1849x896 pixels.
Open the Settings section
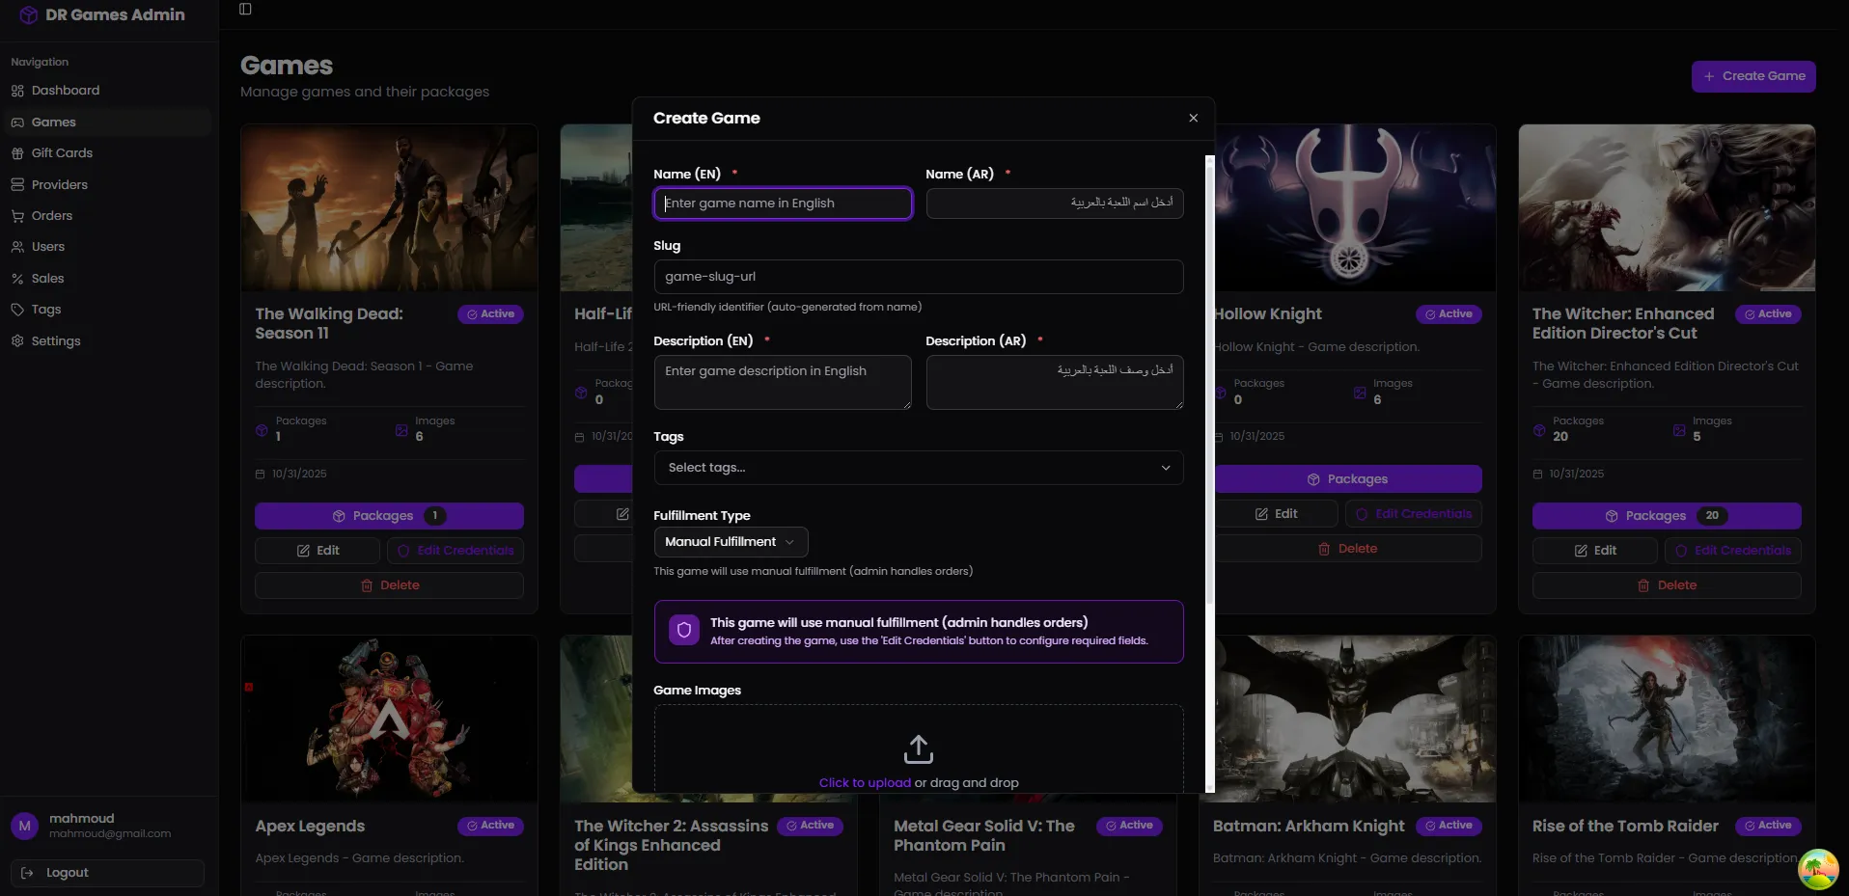pyautogui.click(x=55, y=340)
